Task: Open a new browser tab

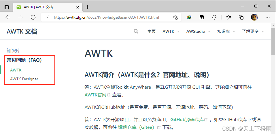Action: 87,7
